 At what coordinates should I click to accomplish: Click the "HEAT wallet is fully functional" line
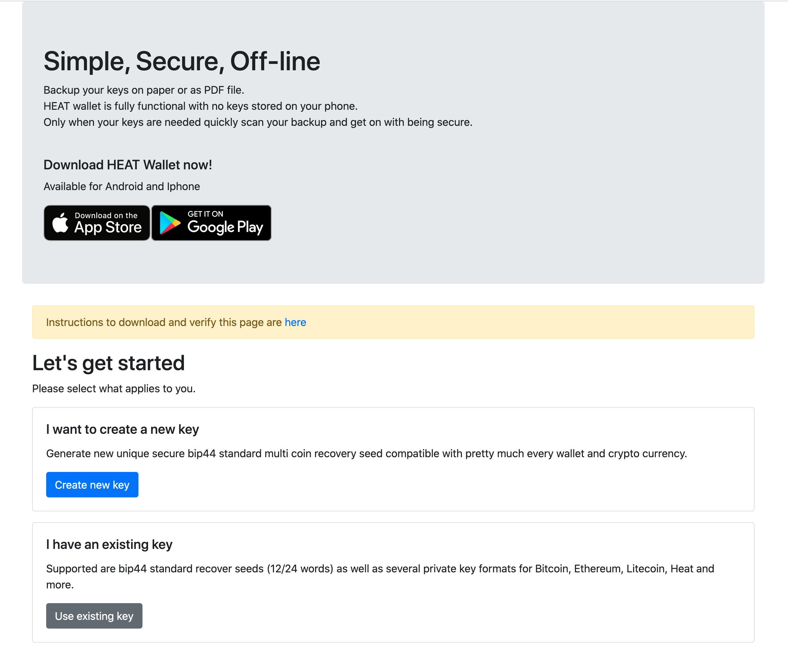(x=201, y=106)
